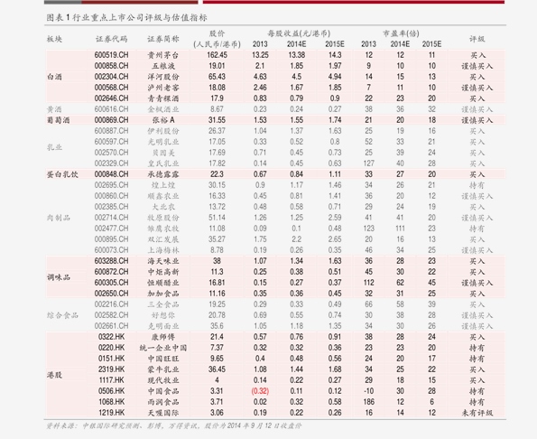
Task: Click company name 承德露露
Action: pyautogui.click(x=163, y=174)
